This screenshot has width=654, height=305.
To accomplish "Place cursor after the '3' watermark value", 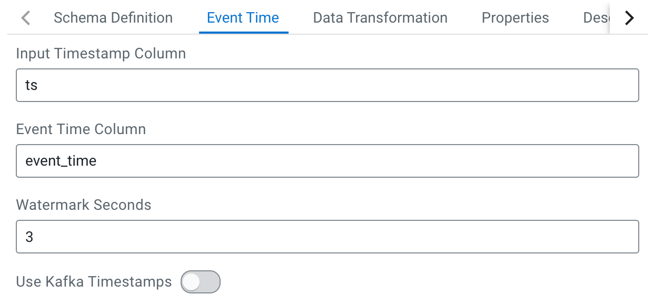I will pyautogui.click(x=34, y=237).
